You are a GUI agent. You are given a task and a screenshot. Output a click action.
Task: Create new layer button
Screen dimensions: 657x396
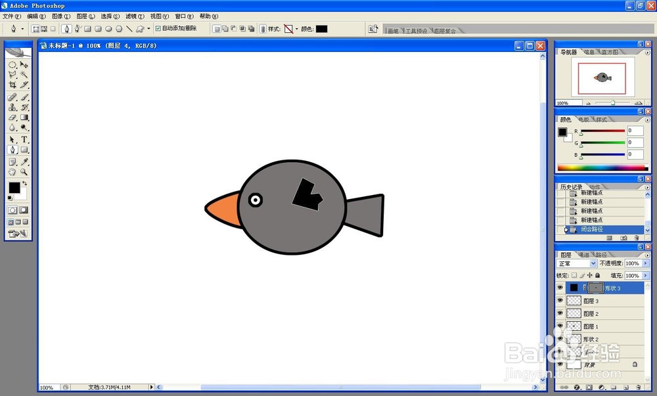pos(626,387)
